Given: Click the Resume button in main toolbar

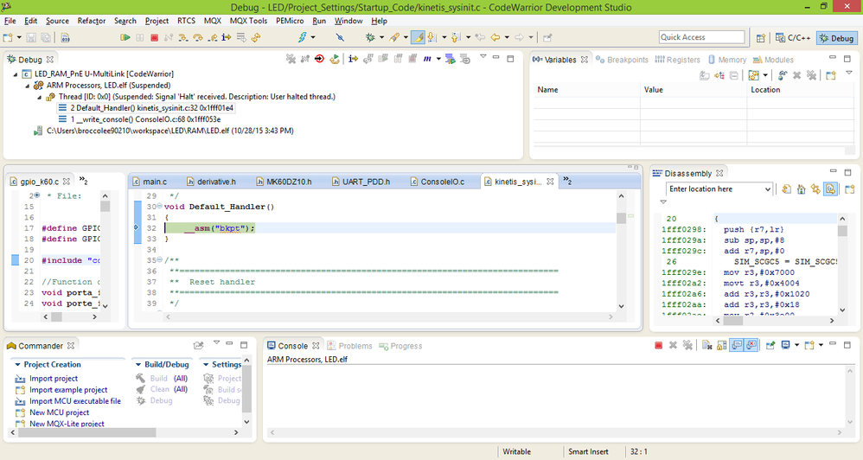Looking at the screenshot, I should (x=125, y=37).
